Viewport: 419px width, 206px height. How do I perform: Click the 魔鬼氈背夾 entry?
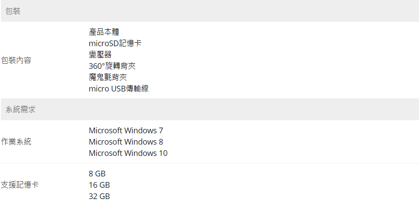tap(108, 77)
